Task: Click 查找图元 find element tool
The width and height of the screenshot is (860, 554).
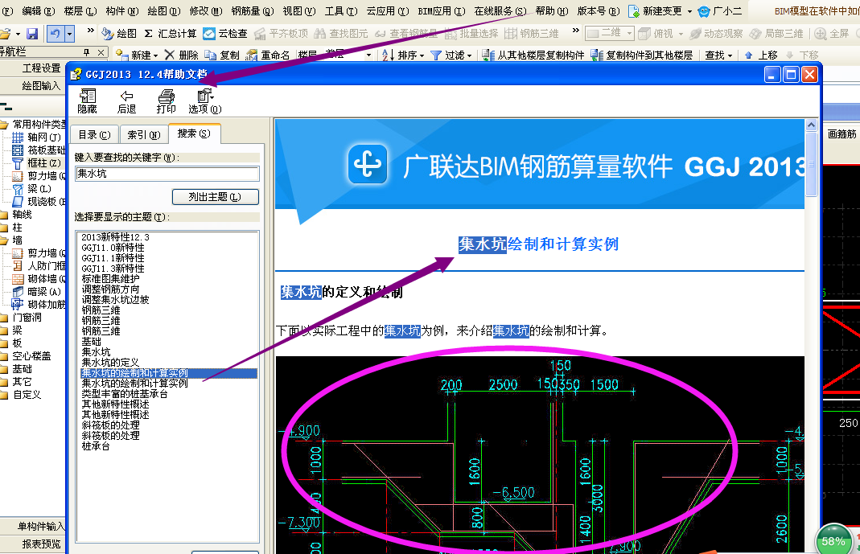Action: (x=340, y=34)
